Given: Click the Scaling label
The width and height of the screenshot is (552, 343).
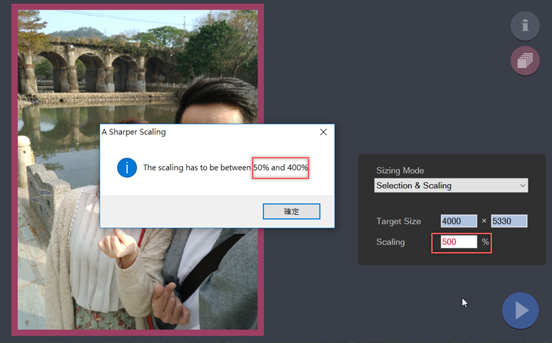Looking at the screenshot, I should click(391, 242).
